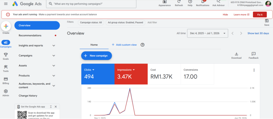Collapse the Google Ads app card
Viewport: 273px width, 119px height.
[x=51, y=107]
